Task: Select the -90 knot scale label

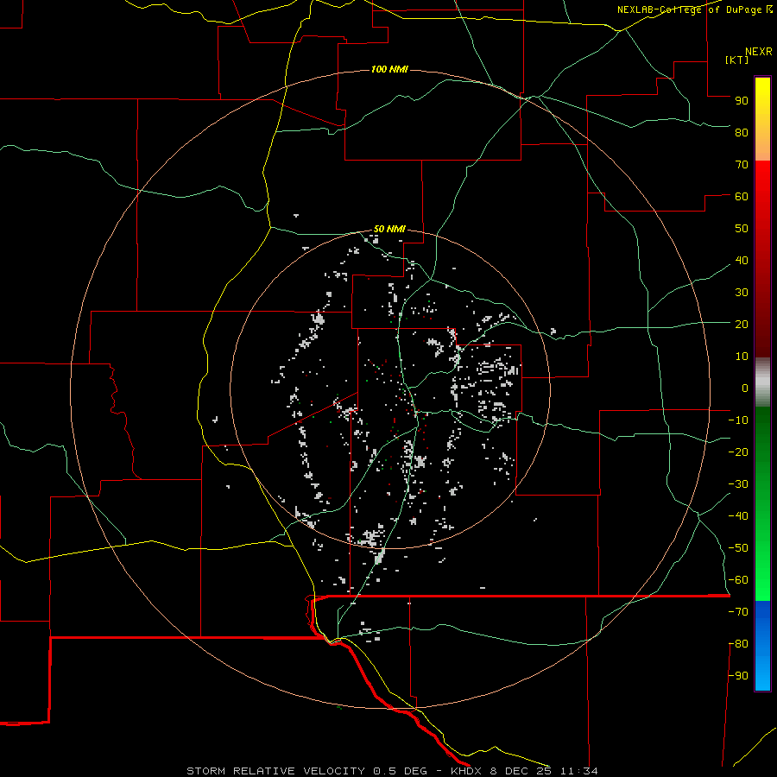Action: (x=738, y=675)
